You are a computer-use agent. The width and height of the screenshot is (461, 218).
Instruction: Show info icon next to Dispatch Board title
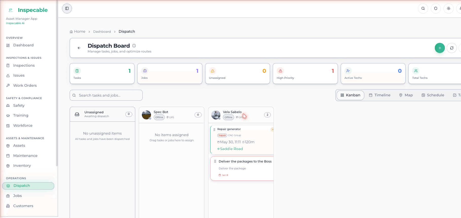point(134,46)
